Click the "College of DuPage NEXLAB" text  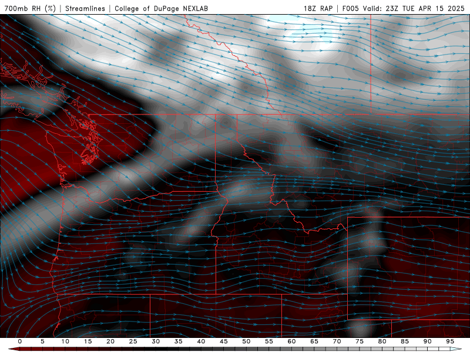161,8
